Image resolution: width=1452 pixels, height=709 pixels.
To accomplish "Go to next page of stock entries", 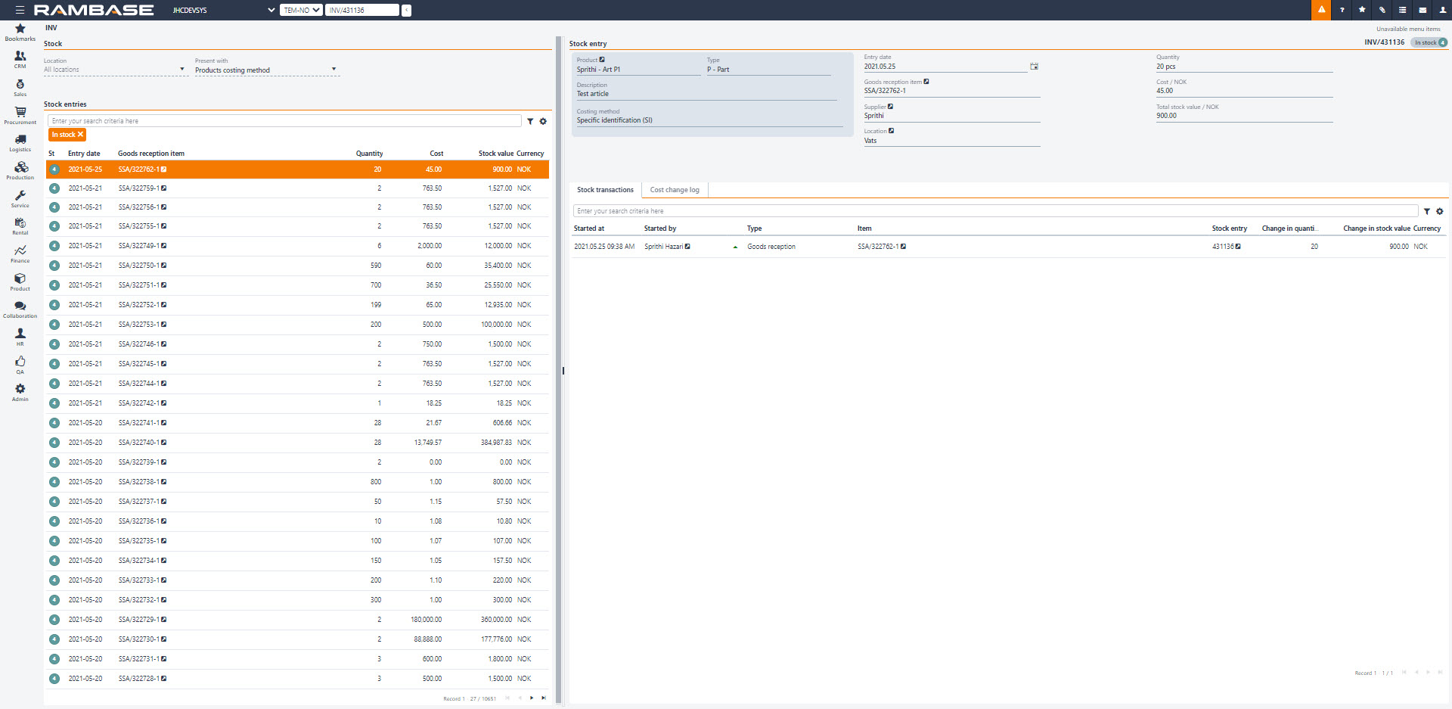I will click(x=532, y=698).
